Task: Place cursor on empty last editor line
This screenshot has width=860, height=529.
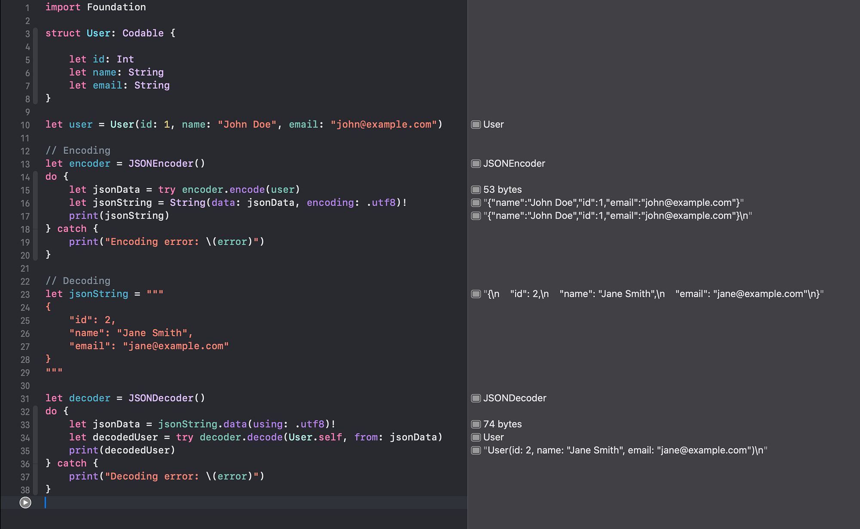Action: click(x=215, y=502)
